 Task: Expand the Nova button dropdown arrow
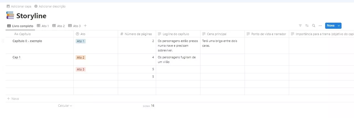pyautogui.click(x=339, y=26)
